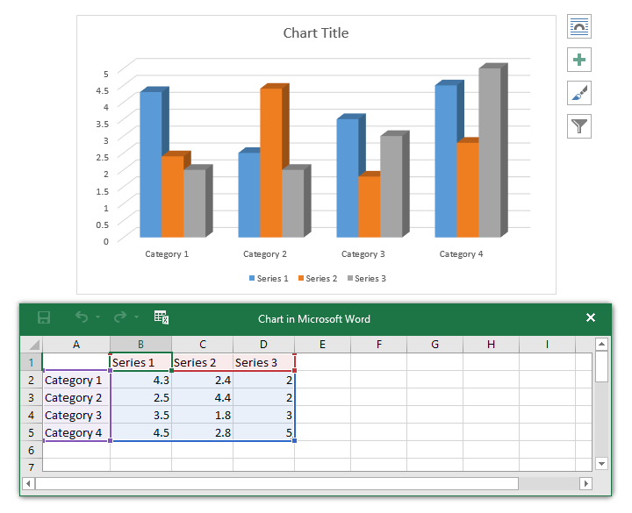Screen dimensions: 632x513
Task: Open Chart Styles paintbrush button
Action: pos(579,93)
